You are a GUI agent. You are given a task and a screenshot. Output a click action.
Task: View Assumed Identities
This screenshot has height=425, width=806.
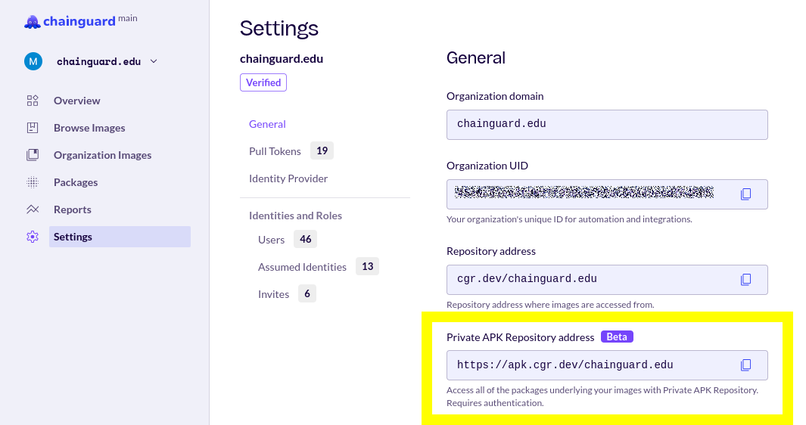302,267
